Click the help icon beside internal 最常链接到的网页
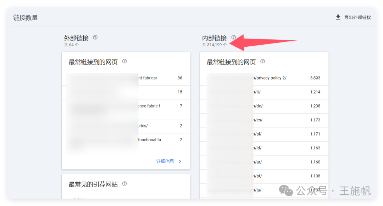 (x=262, y=61)
